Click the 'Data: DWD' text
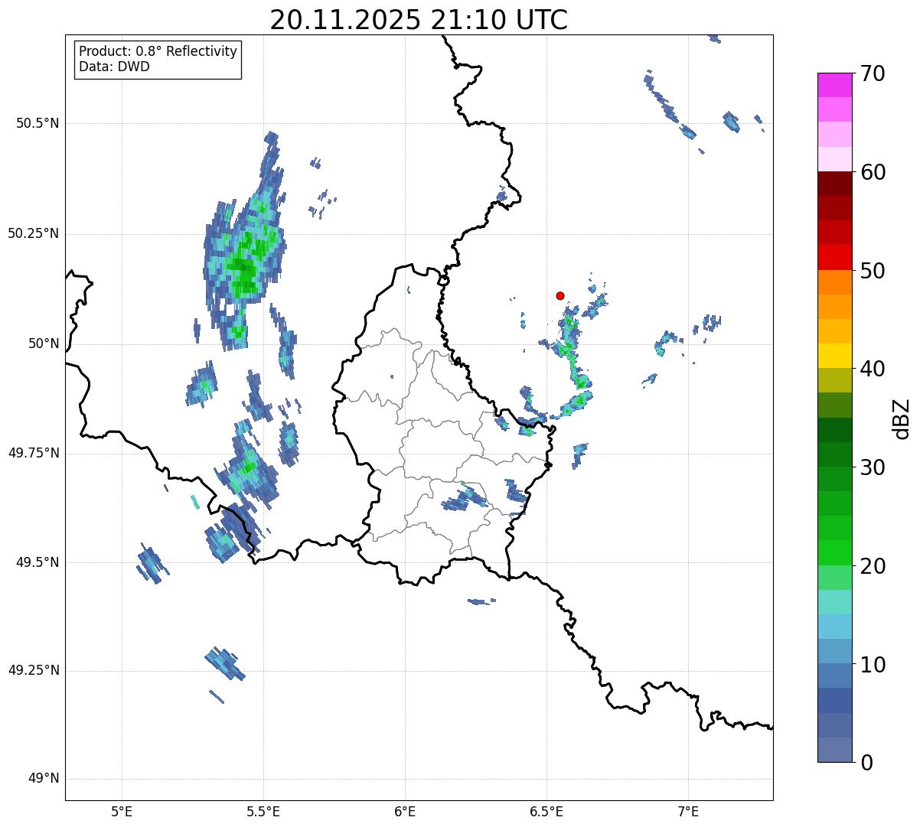The height and width of the screenshot is (827, 920). point(114,67)
